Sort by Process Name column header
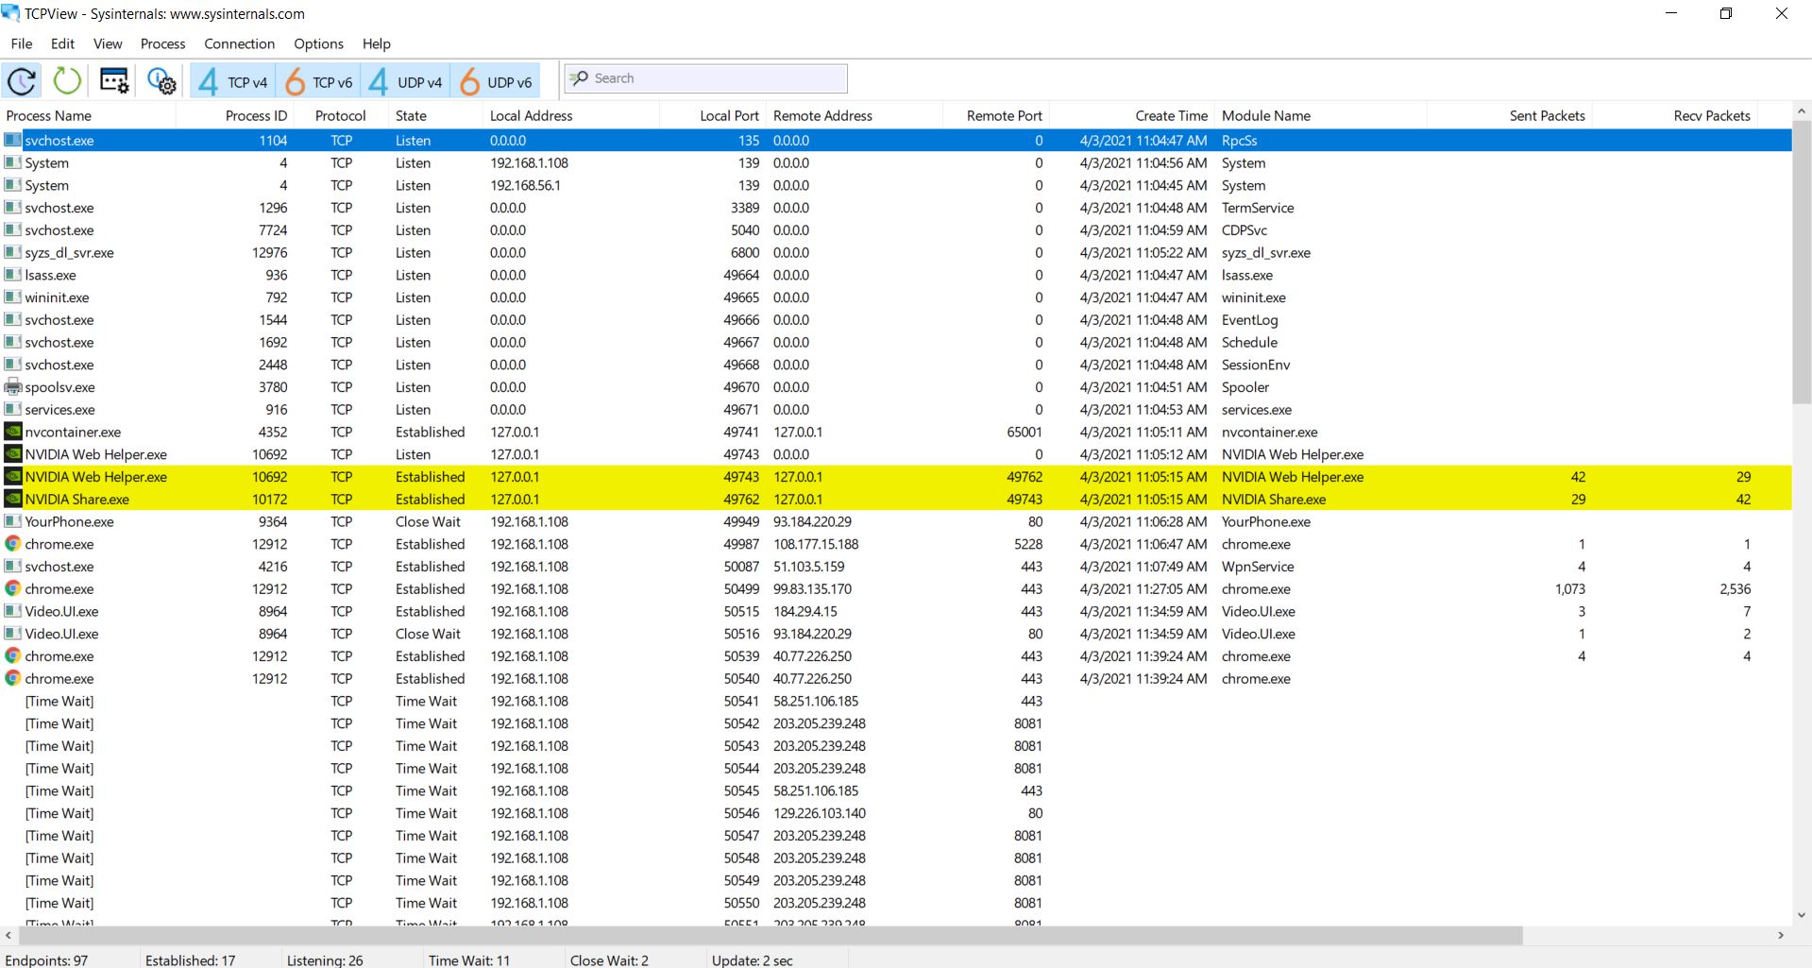1812x968 pixels. tap(88, 115)
